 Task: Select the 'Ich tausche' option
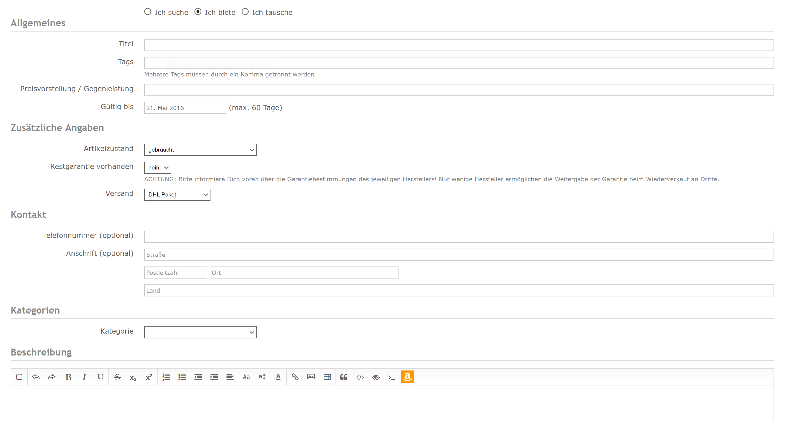click(x=245, y=11)
